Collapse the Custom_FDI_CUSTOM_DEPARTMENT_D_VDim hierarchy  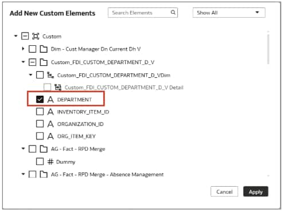click(30, 75)
